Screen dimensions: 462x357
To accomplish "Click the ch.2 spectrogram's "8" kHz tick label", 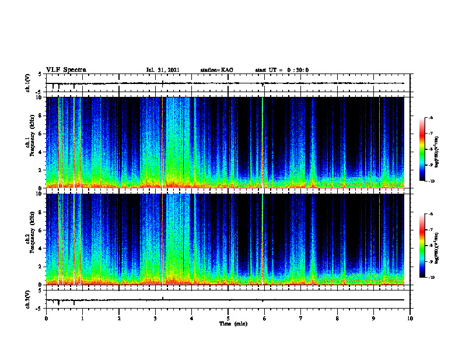I will point(41,212).
